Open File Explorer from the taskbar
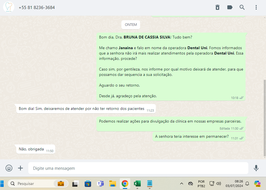Image resolution: width=266 pixels, height=190 pixels. click(112, 184)
